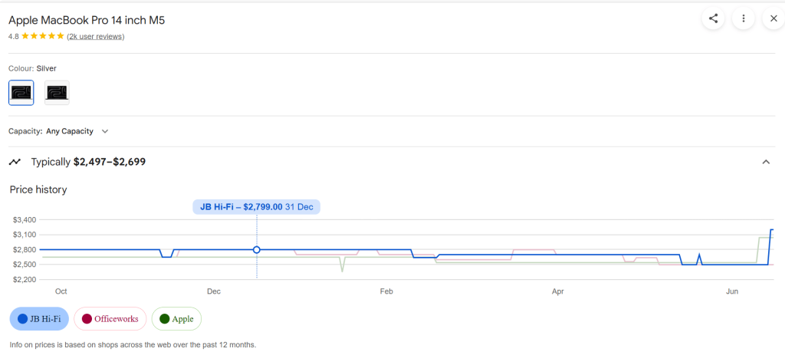
Task: Toggle the Apple chart filter
Action: (176, 319)
